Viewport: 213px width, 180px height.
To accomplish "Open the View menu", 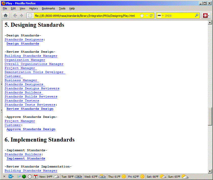I will 22,8.
